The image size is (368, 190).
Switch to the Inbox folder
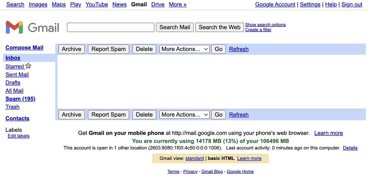(13, 58)
